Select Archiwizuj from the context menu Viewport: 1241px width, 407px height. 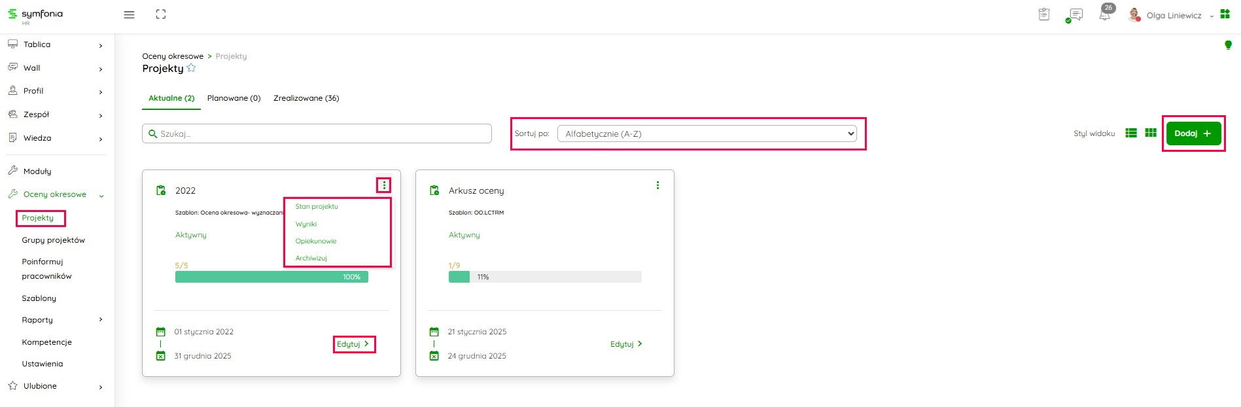(311, 258)
